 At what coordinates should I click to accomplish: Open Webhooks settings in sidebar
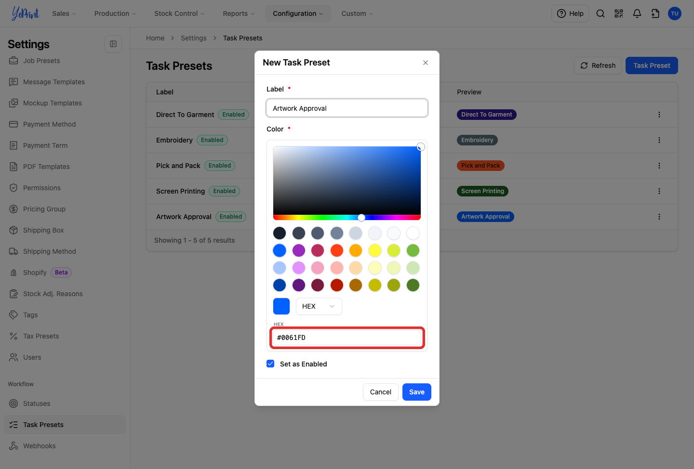(65, 446)
